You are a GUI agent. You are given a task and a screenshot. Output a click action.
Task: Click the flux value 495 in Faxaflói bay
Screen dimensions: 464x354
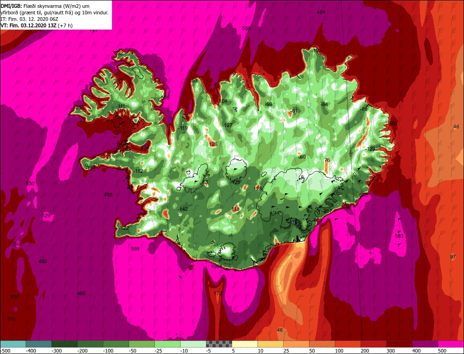pos(108,195)
